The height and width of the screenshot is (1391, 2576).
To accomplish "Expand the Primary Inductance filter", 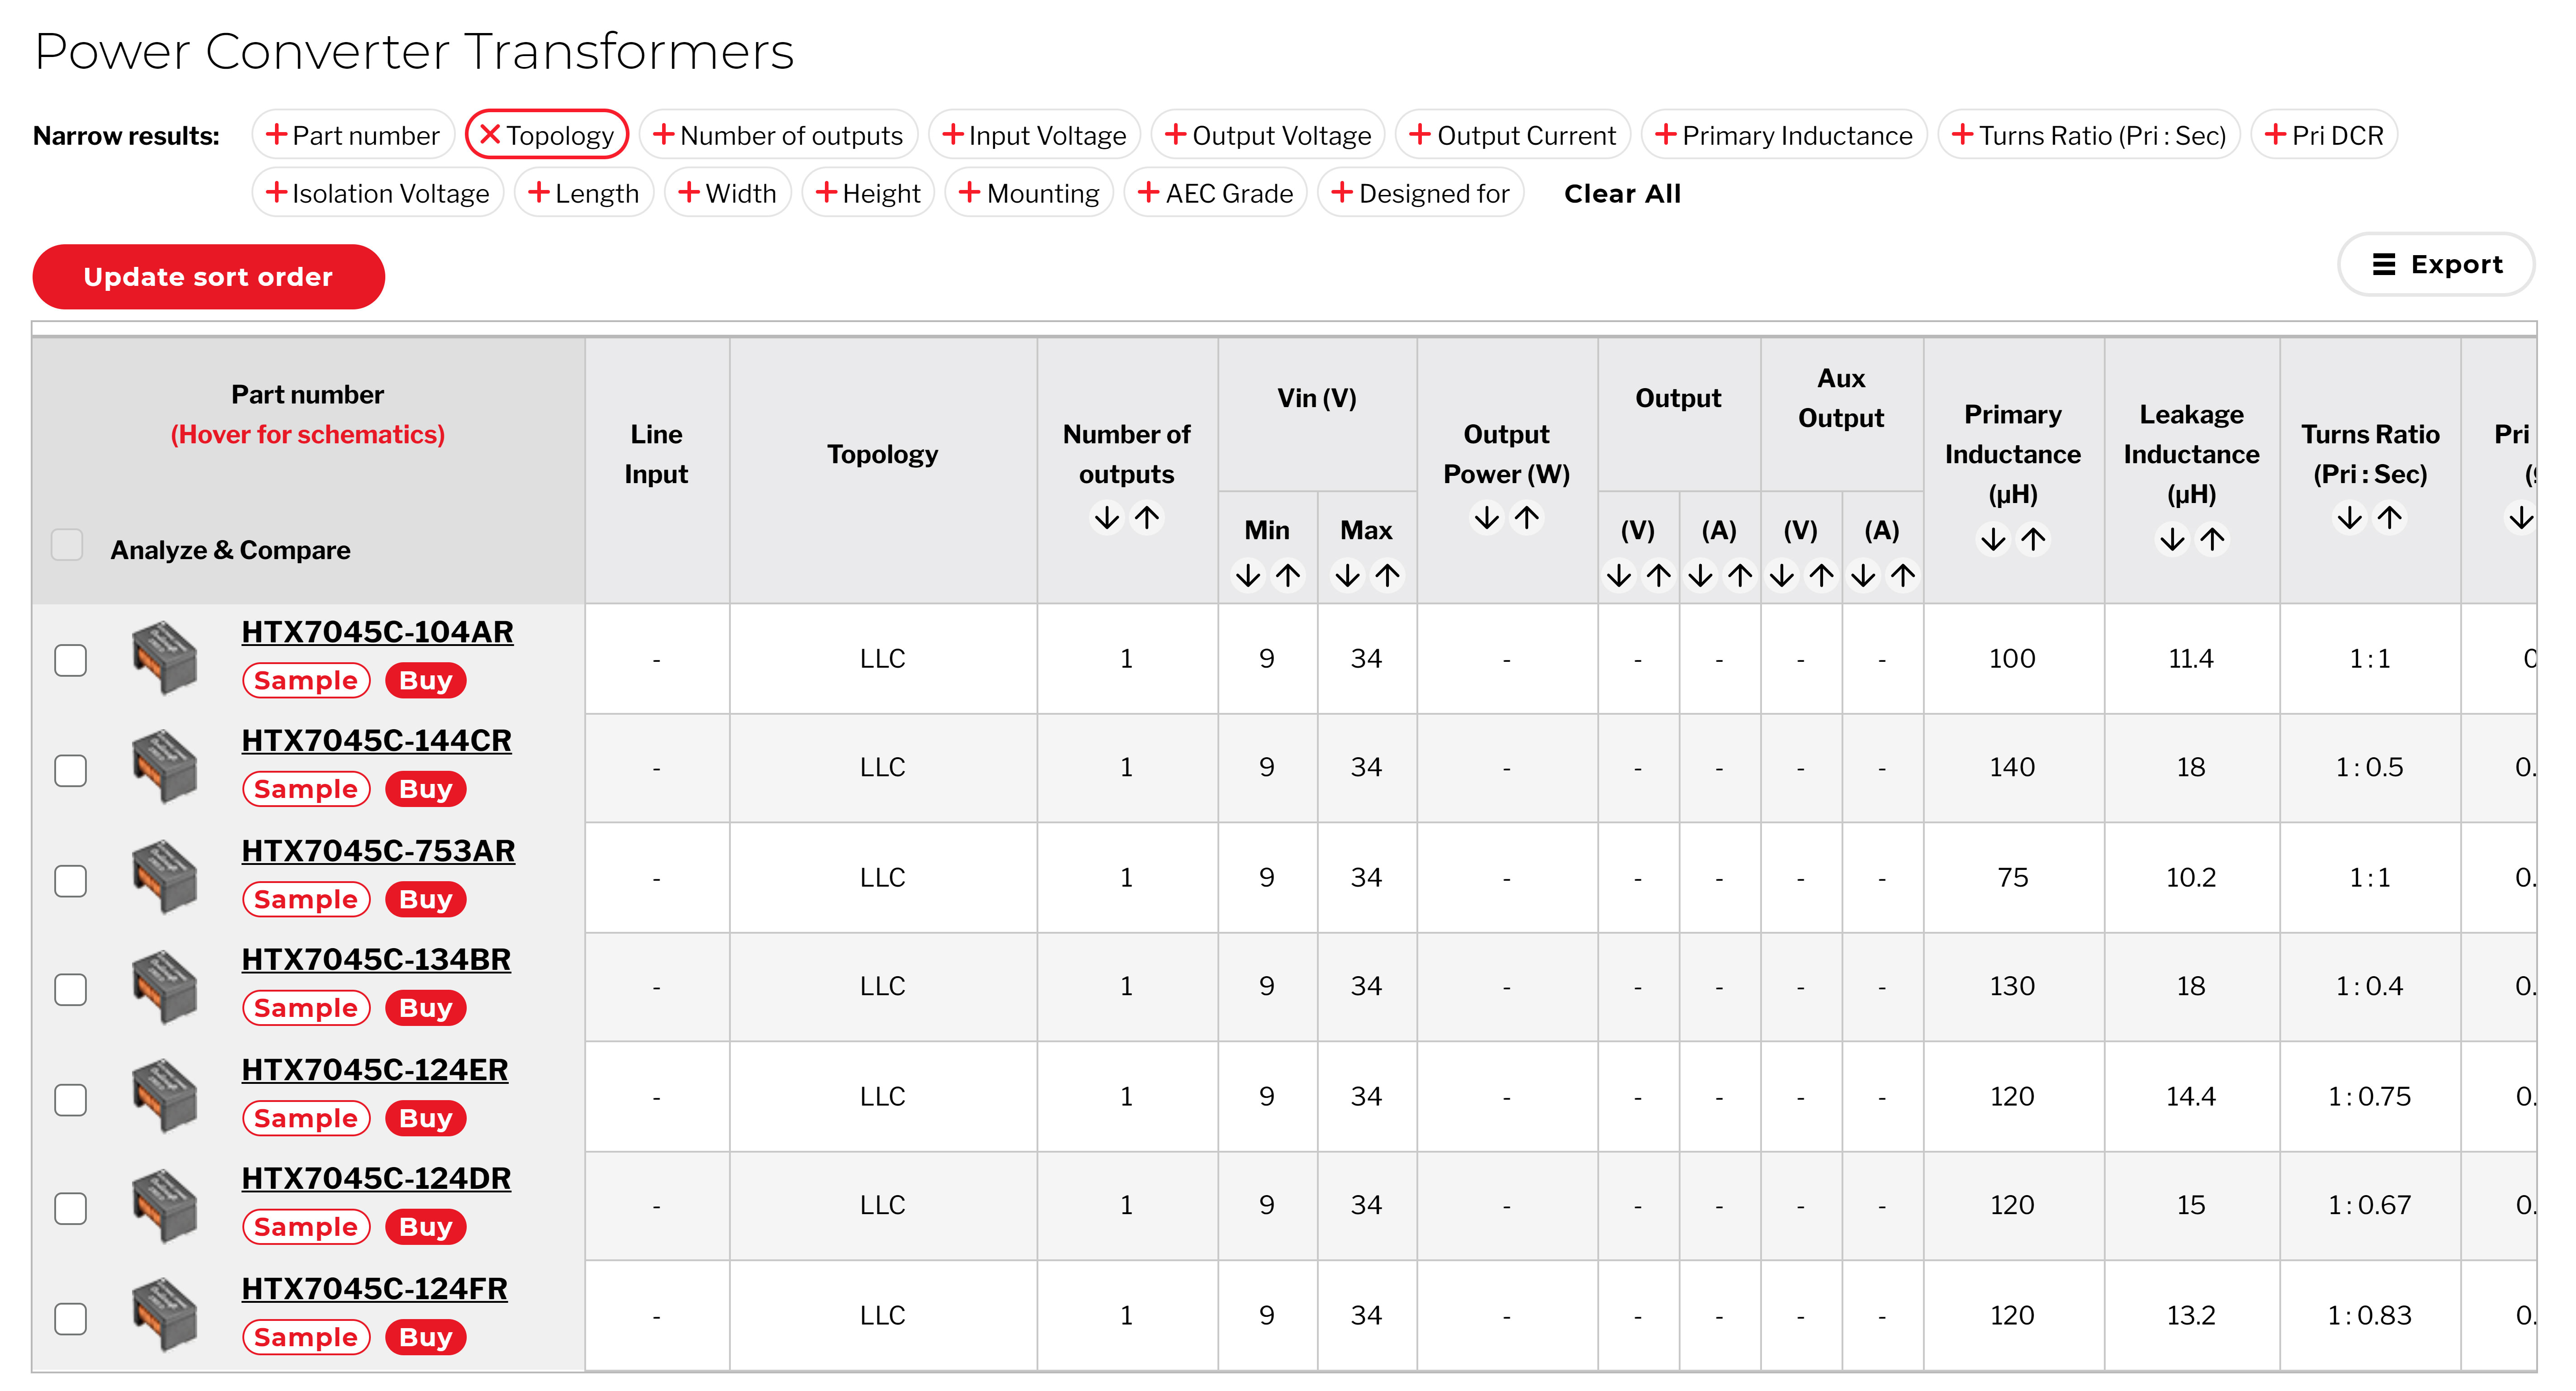I will 1784,135.
